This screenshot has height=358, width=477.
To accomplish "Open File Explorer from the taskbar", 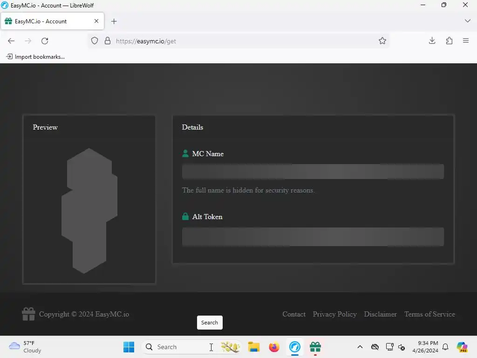I will coord(254,347).
